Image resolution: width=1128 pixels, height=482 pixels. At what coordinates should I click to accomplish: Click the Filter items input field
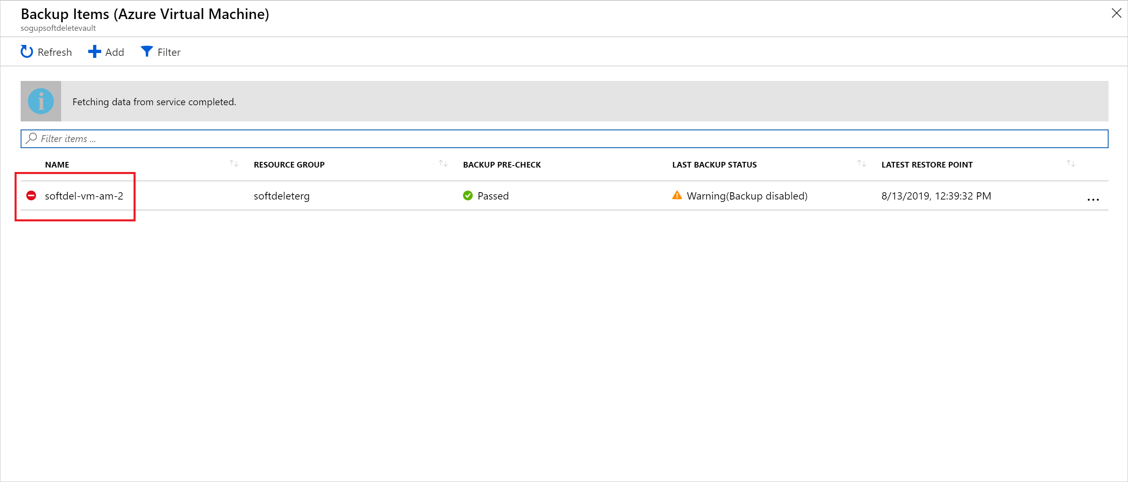click(x=564, y=138)
